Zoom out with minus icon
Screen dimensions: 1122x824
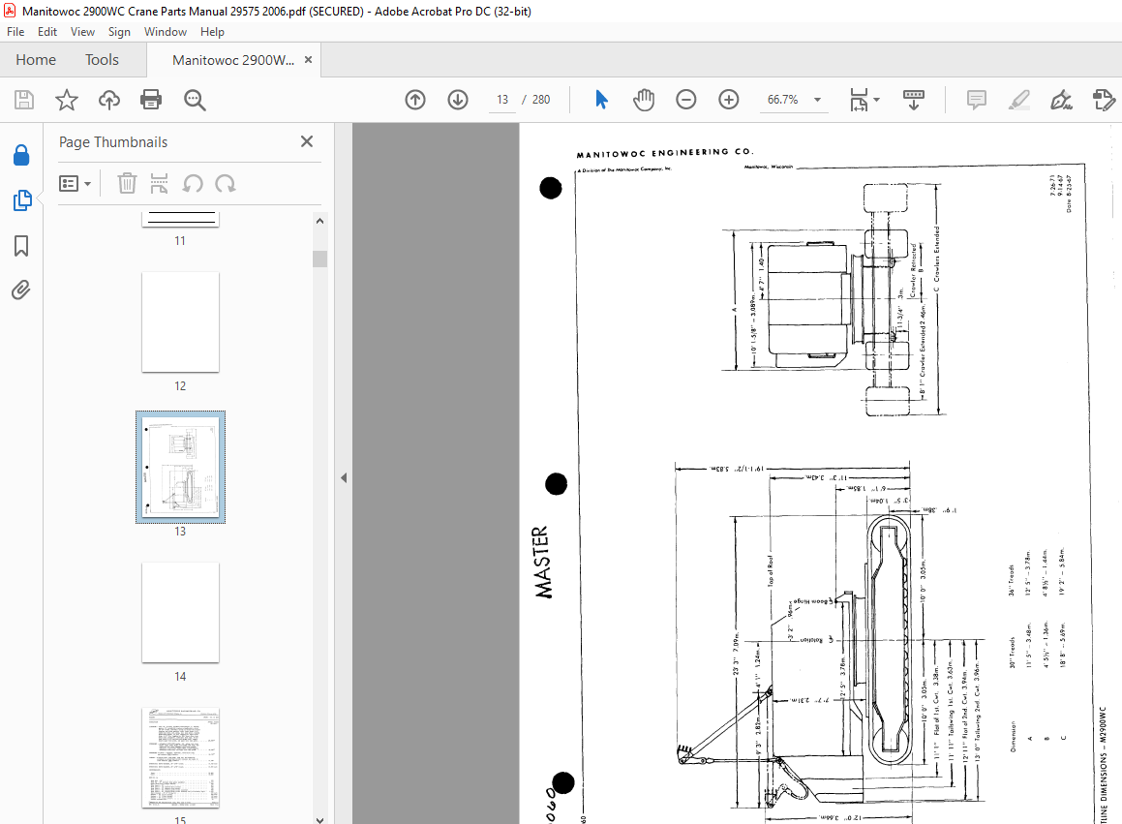pos(685,100)
